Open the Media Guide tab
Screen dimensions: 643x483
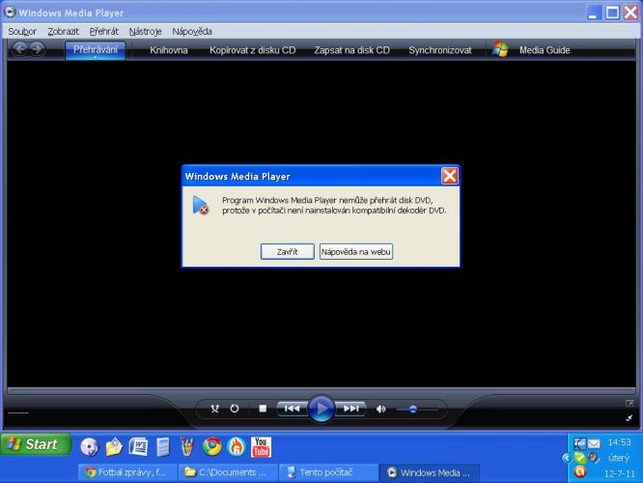pos(545,50)
